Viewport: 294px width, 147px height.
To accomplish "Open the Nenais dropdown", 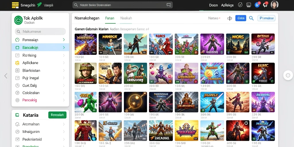I will [x=214, y=18].
